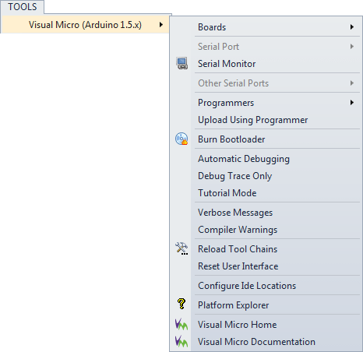The width and height of the screenshot is (363, 352).
Task: Open Visual Micro (Arduino 1.5.x) submenu
Action: (x=85, y=25)
